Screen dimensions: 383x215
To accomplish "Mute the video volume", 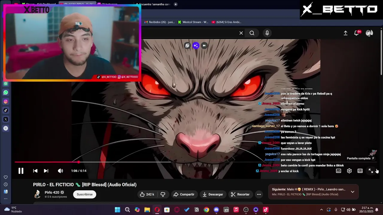I will [60, 171].
